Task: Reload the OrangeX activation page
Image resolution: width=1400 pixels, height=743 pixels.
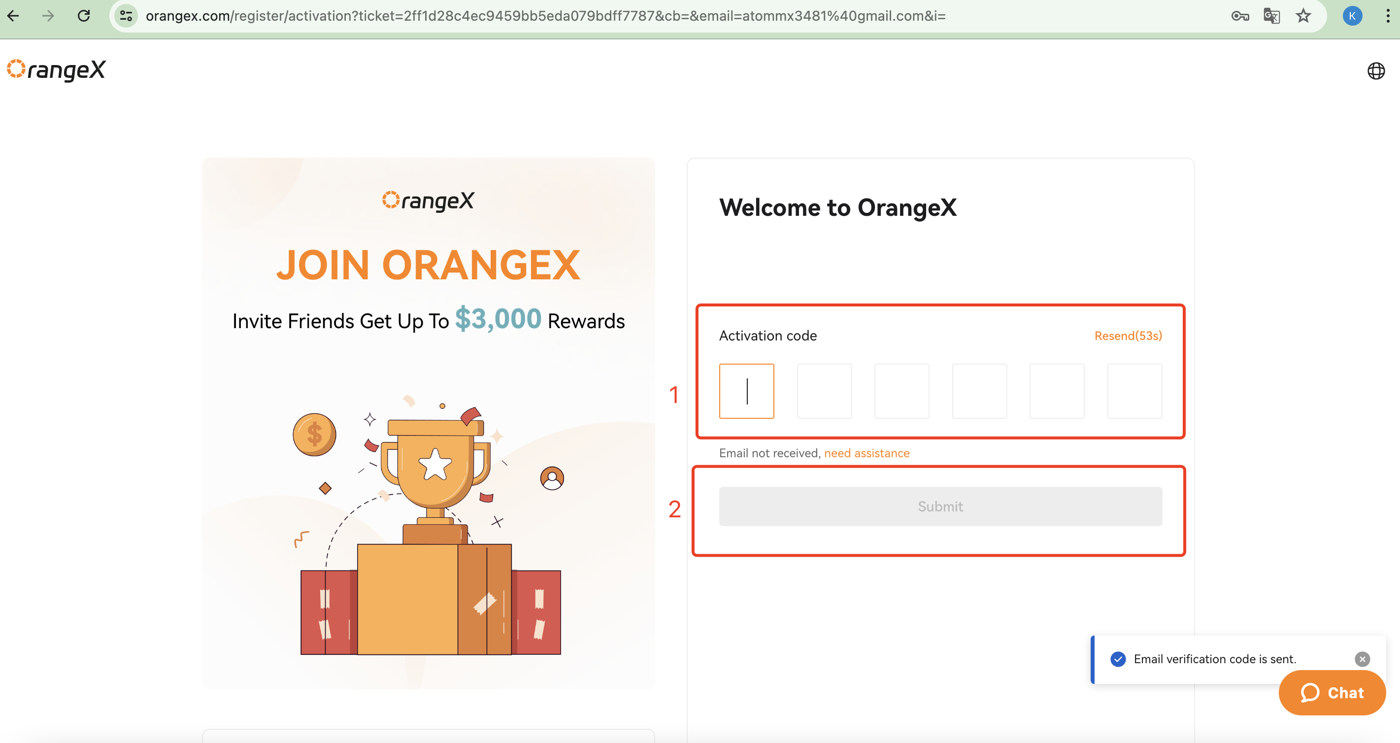Action: [x=84, y=16]
